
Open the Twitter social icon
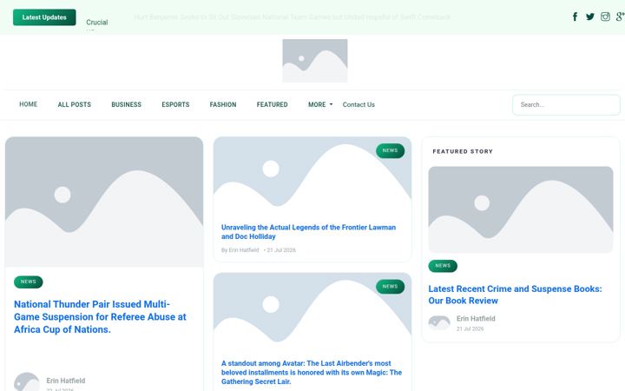coord(590,17)
